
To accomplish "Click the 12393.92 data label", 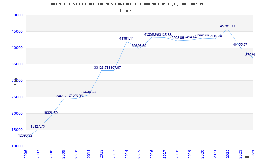I will pyautogui.click(x=25, y=135).
